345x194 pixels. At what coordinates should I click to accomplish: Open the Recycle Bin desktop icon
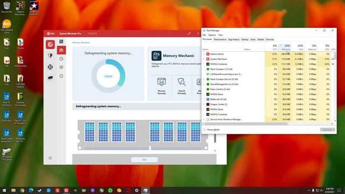pos(6,7)
